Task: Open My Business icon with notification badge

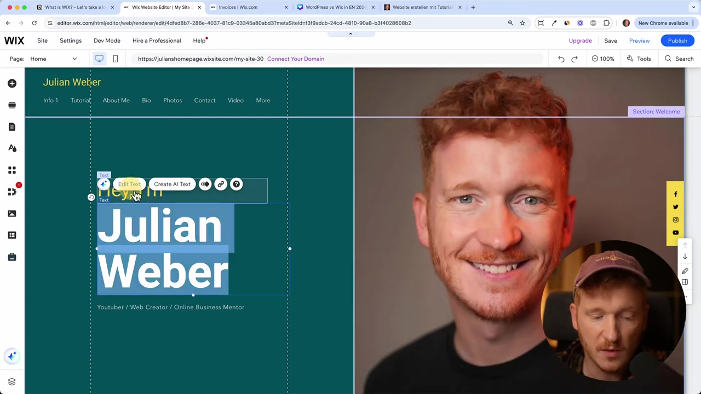Action: pos(12,192)
